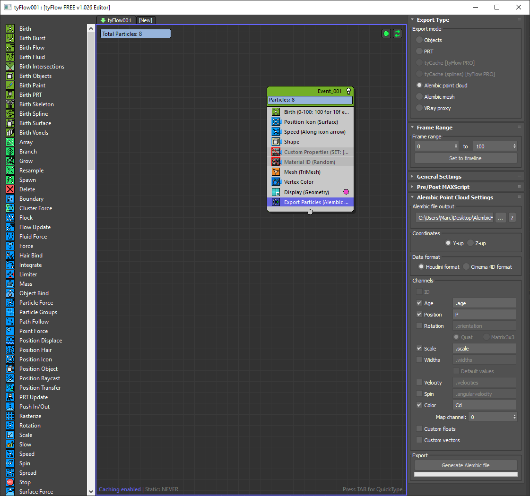This screenshot has width=530, height=496.
Task: Select the Birth Skeleton operator icon
Action: (10, 104)
